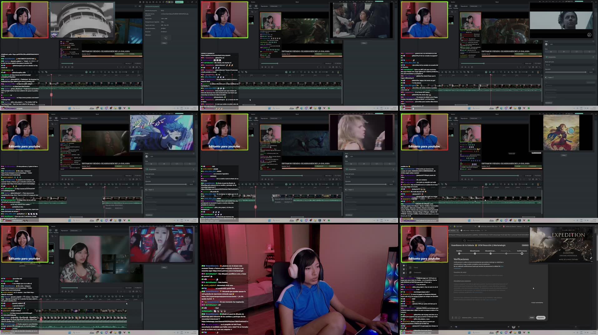
Task: Delete the selected clip using the trash icon
Action: pos(98,73)
